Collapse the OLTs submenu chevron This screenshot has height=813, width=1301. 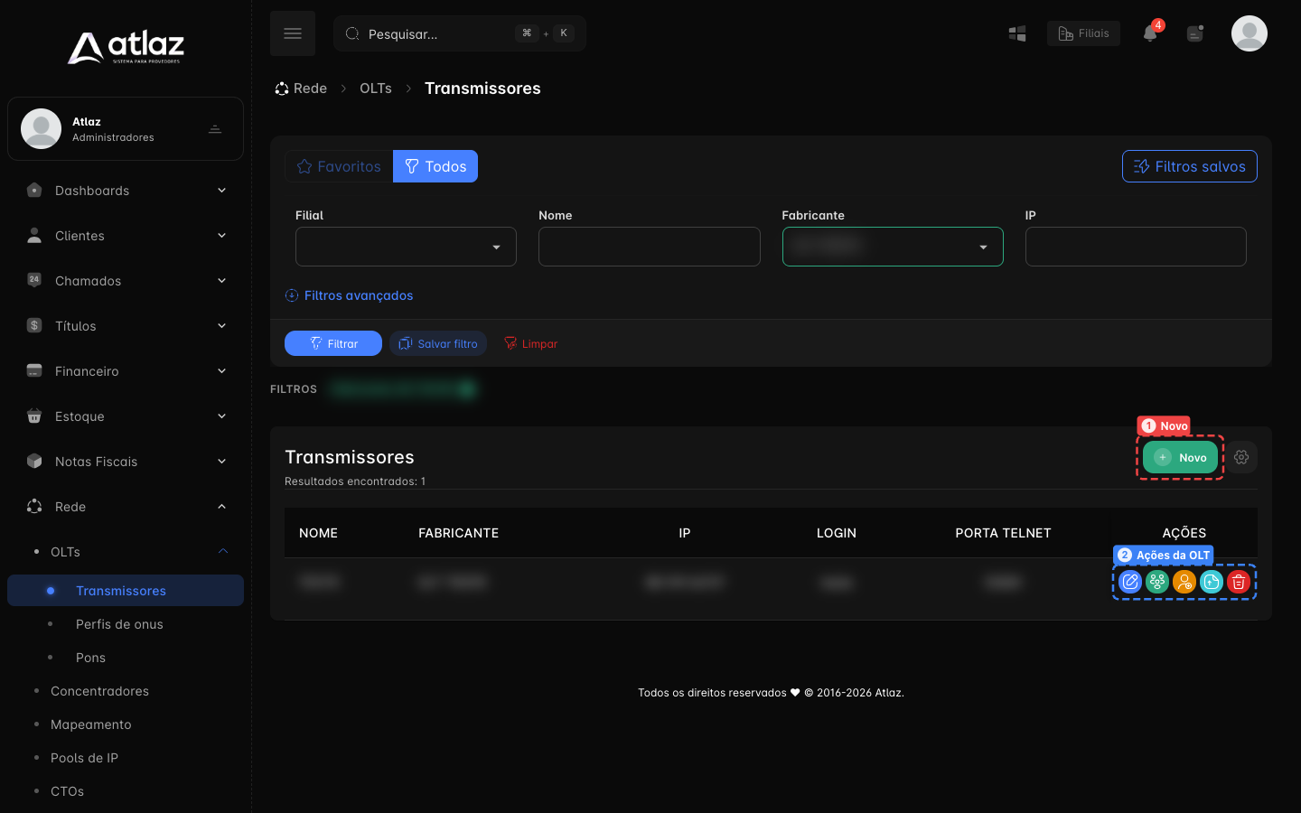222,551
